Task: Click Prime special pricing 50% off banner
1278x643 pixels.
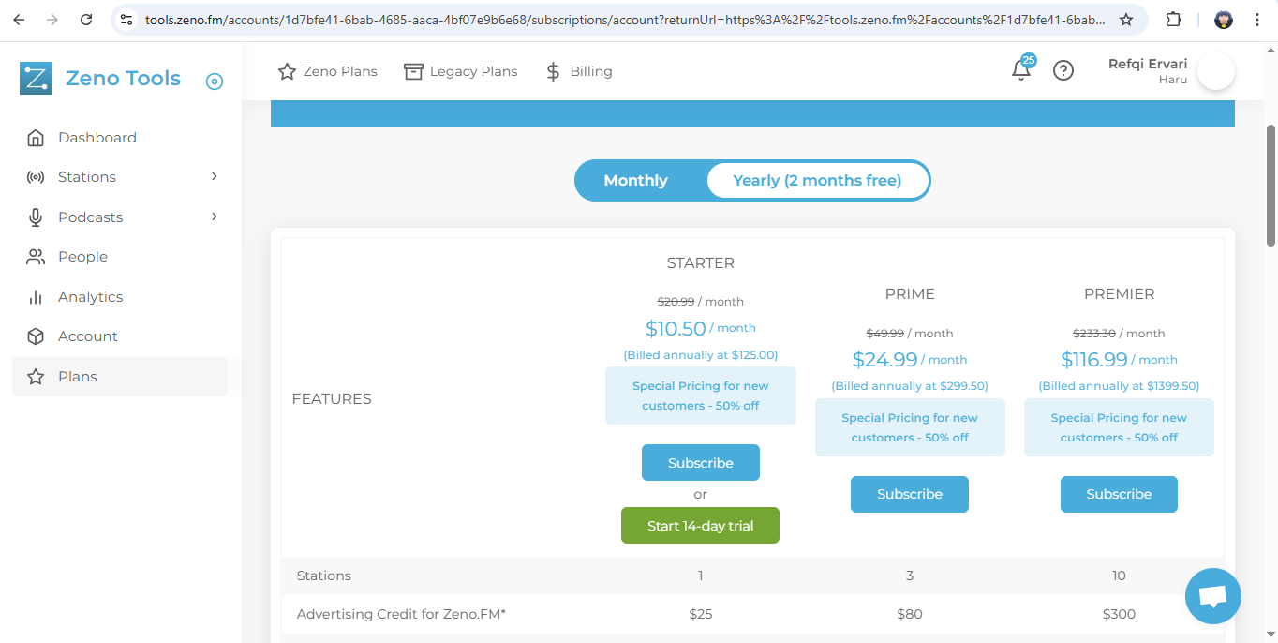Action: [910, 427]
